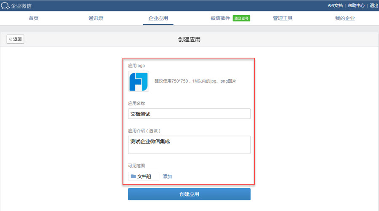
Task: Click the 企业微信 logo icon
Action: click(5, 6)
